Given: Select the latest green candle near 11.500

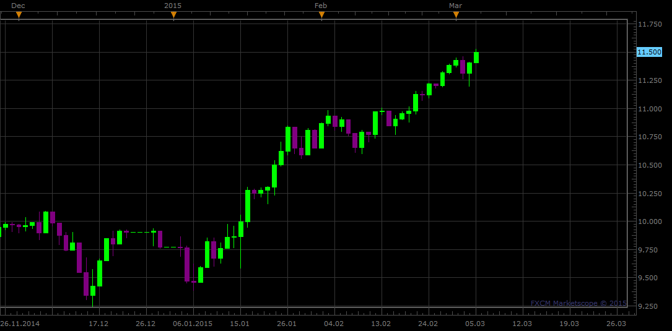Looking at the screenshot, I should coord(476,58).
